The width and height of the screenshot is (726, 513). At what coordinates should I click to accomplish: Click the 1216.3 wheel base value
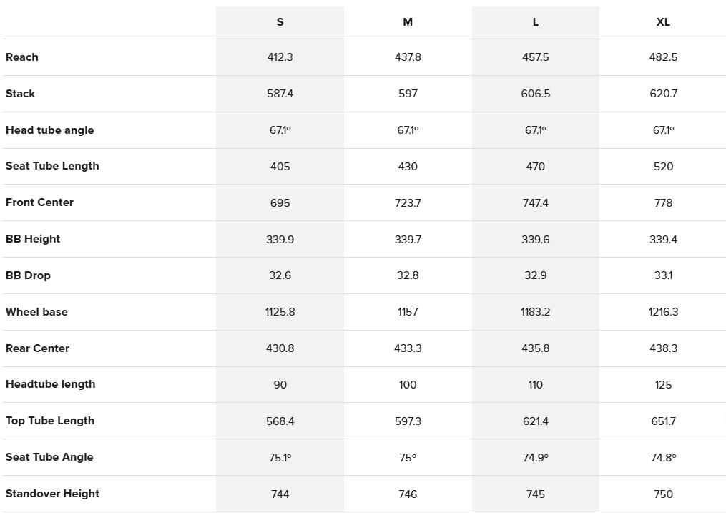663,312
